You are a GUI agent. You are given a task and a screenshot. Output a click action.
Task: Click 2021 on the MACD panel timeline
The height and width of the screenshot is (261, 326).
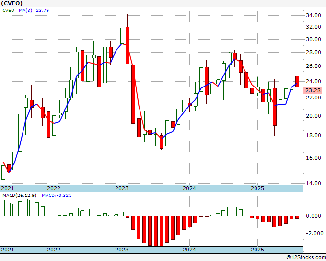[8, 250]
